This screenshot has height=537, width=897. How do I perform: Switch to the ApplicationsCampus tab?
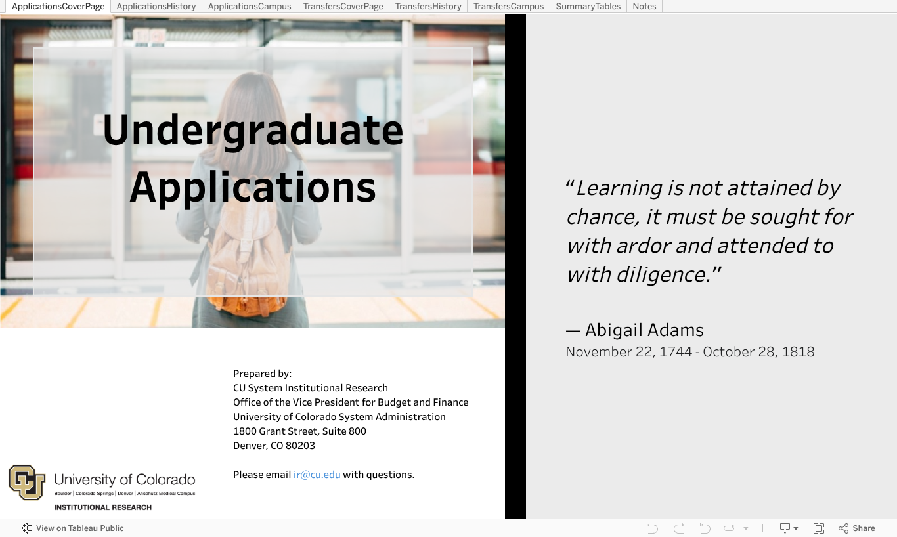(250, 7)
